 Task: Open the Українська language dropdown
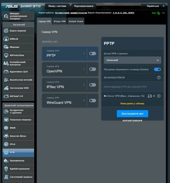click(153, 6)
